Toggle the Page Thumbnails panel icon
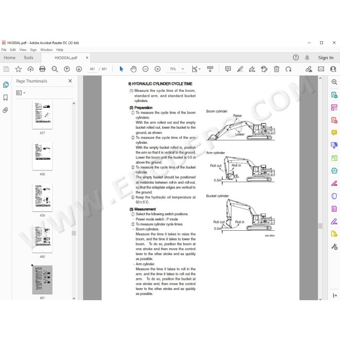 (6, 85)
